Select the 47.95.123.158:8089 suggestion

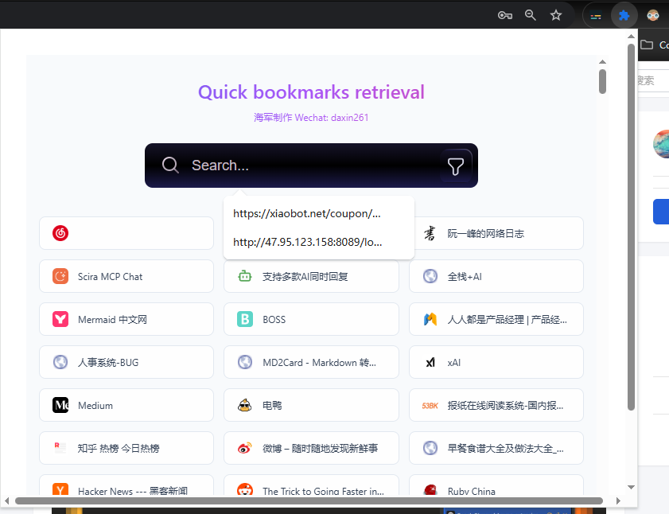(x=319, y=242)
